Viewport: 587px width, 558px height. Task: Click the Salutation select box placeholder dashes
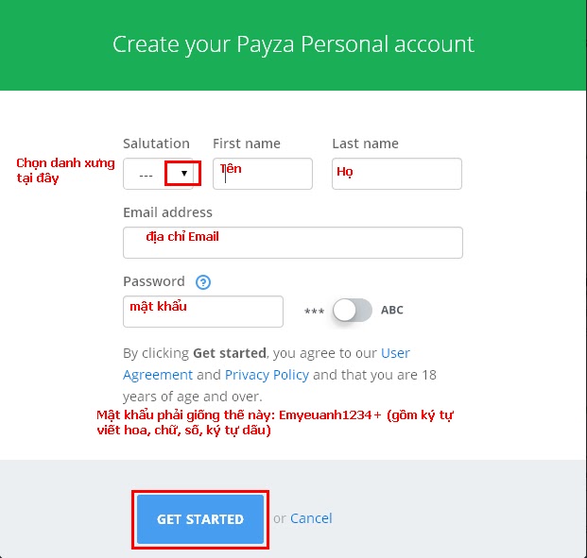click(x=146, y=176)
